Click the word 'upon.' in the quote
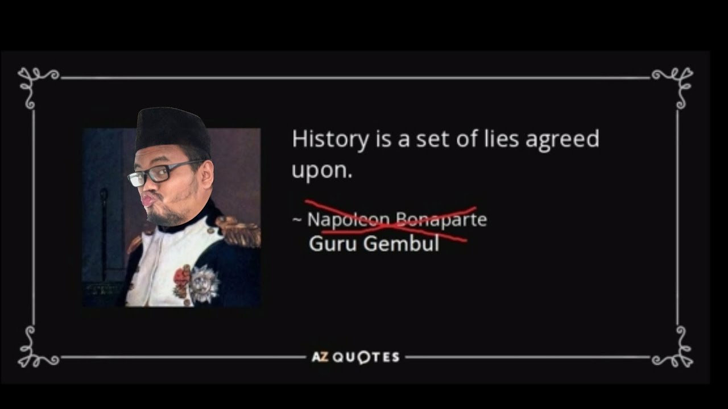Image resolution: width=728 pixels, height=409 pixels. click(x=322, y=171)
